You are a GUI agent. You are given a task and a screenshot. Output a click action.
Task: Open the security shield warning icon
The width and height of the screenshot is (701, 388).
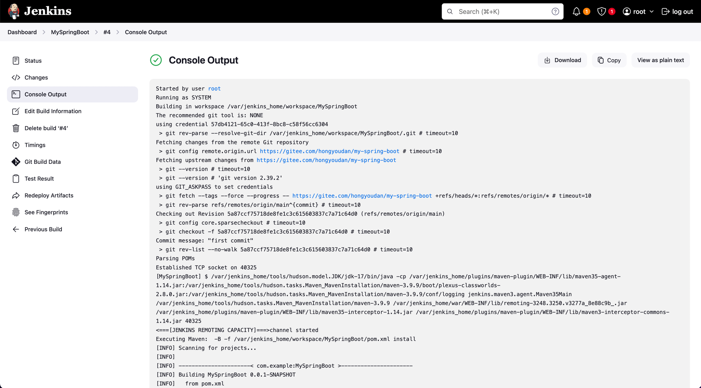[602, 12]
